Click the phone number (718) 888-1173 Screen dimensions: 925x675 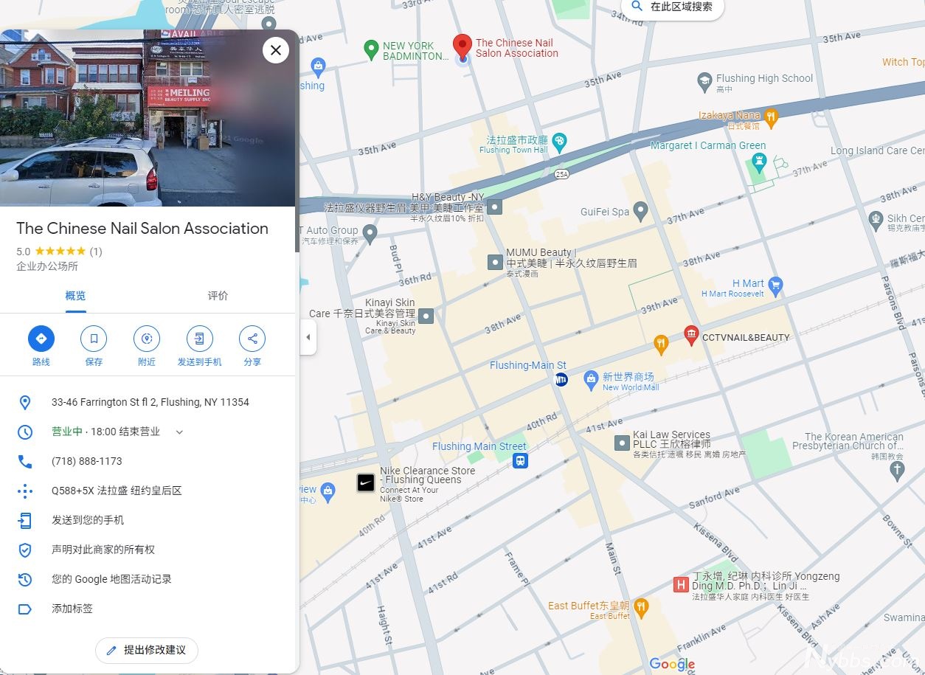[x=87, y=461]
